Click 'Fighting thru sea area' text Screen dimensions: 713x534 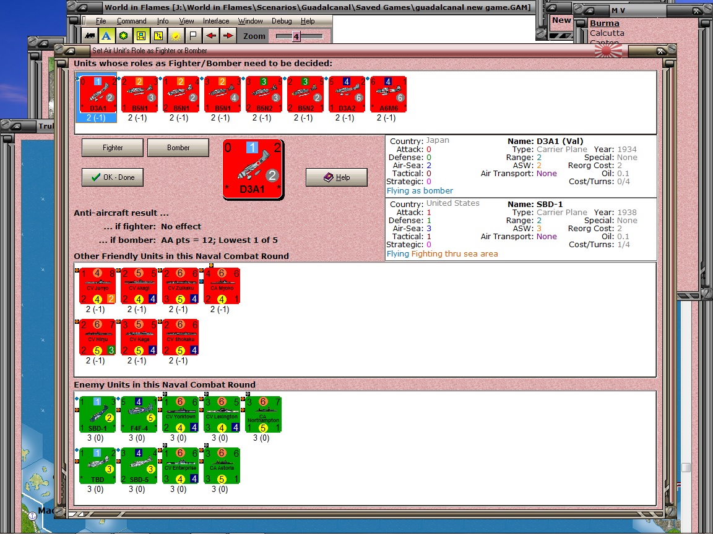[x=454, y=254]
